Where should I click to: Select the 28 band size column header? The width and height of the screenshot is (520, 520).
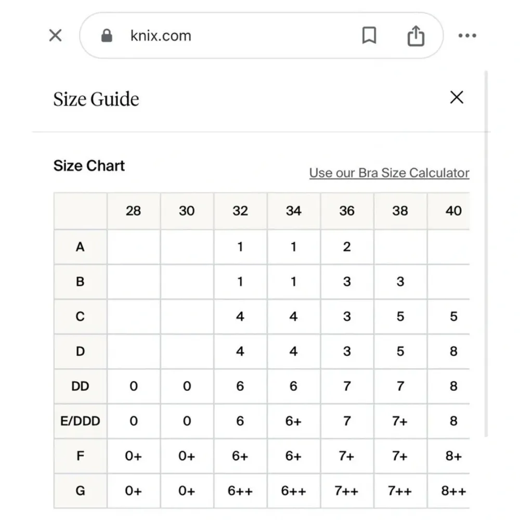134,211
